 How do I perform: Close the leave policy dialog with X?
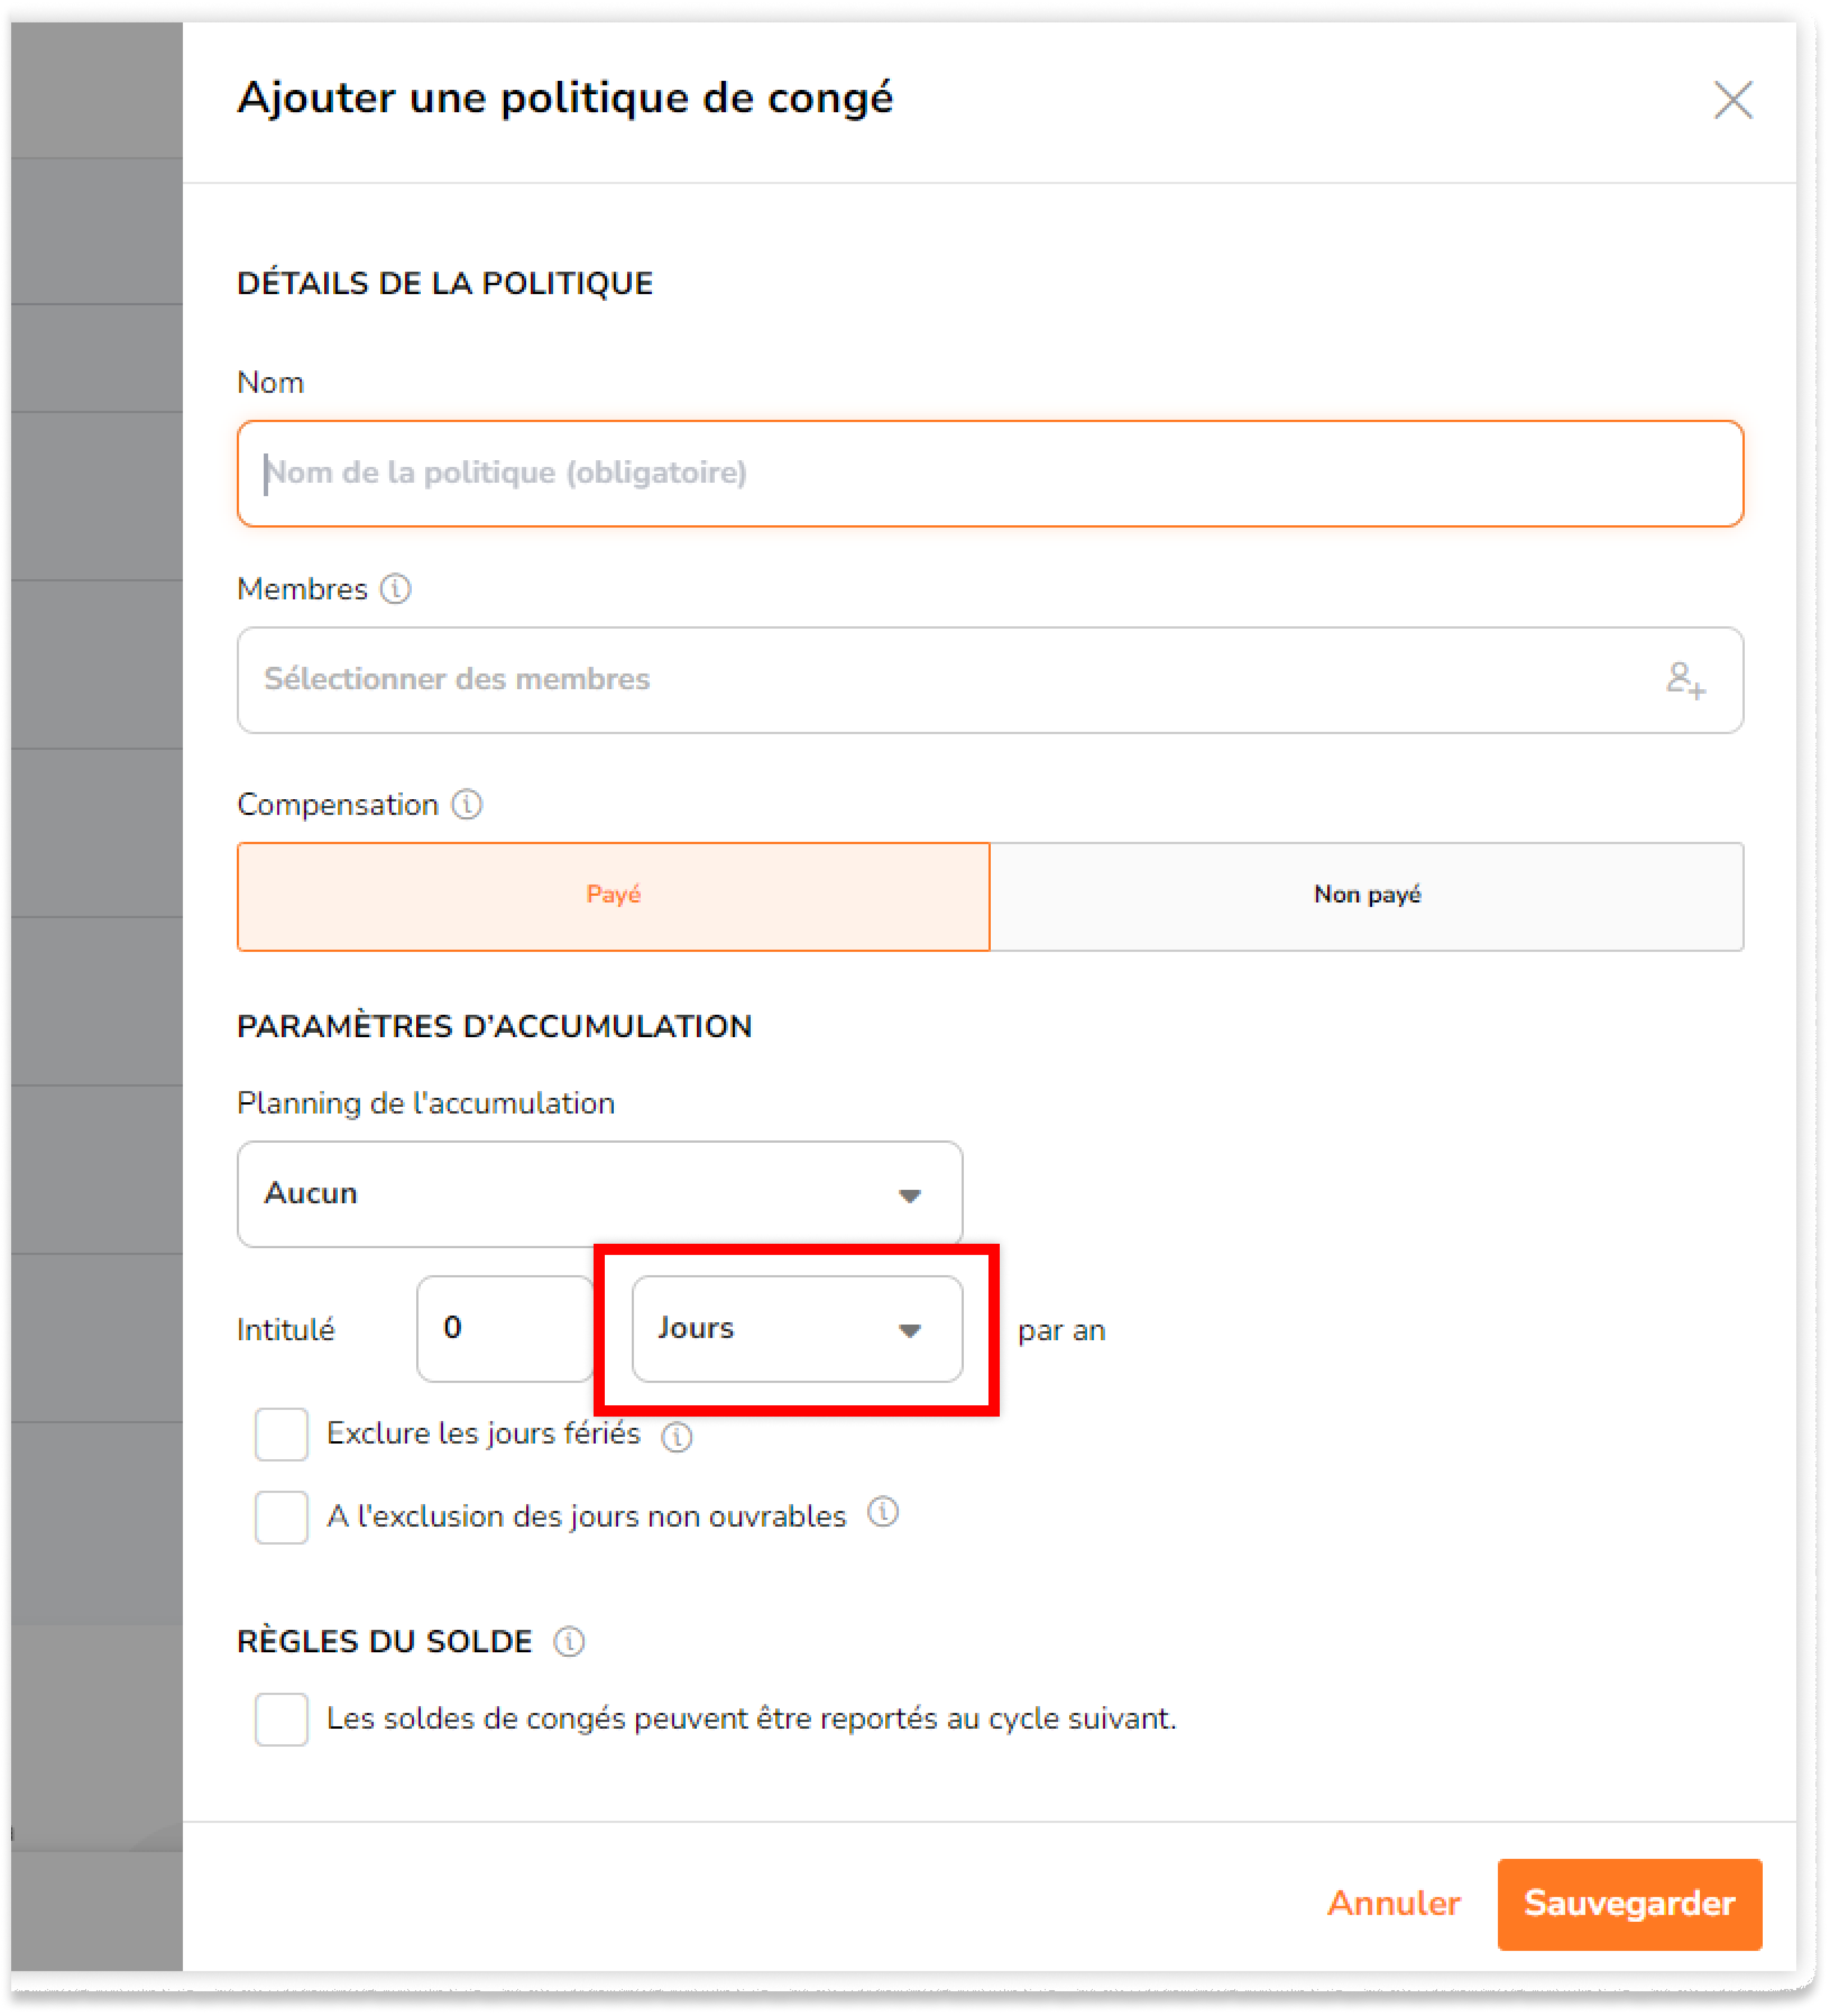(1733, 100)
